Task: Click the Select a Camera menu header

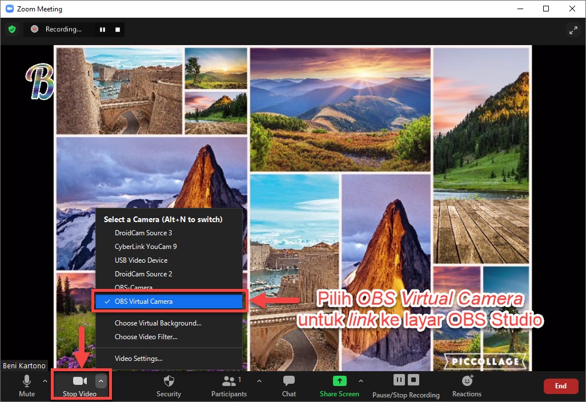Action: click(x=163, y=219)
